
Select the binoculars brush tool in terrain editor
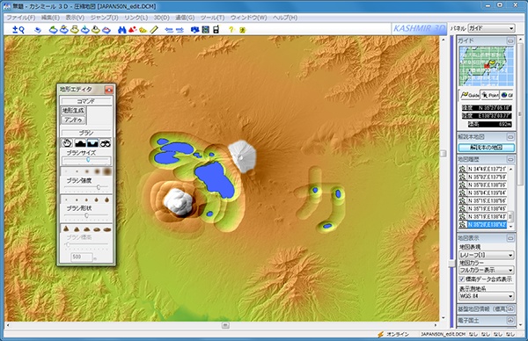[x=106, y=143]
